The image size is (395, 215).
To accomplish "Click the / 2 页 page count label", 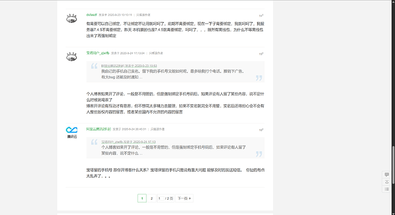I will tap(169, 198).
